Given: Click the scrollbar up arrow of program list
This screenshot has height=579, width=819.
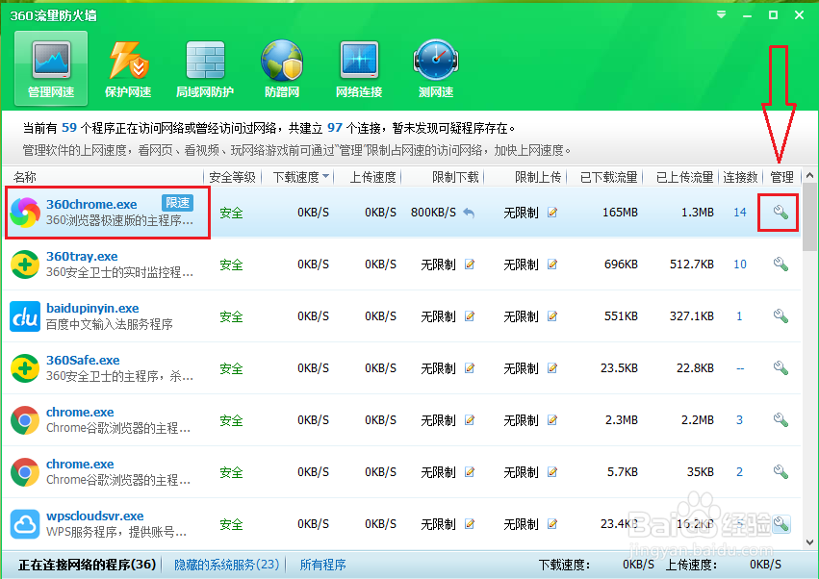Looking at the screenshot, I should (x=810, y=176).
